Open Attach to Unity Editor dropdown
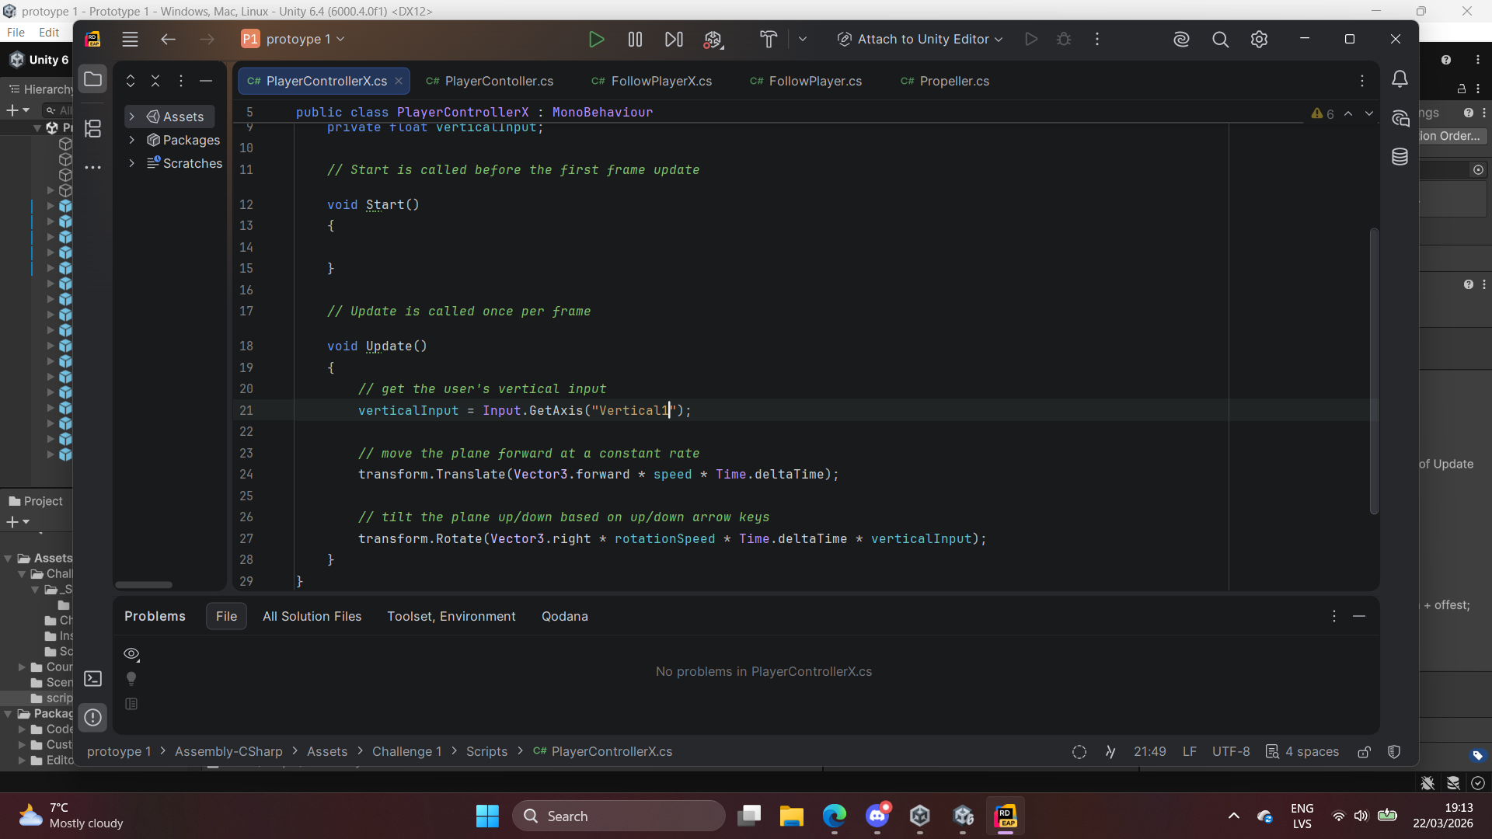The image size is (1492, 839). point(921,40)
